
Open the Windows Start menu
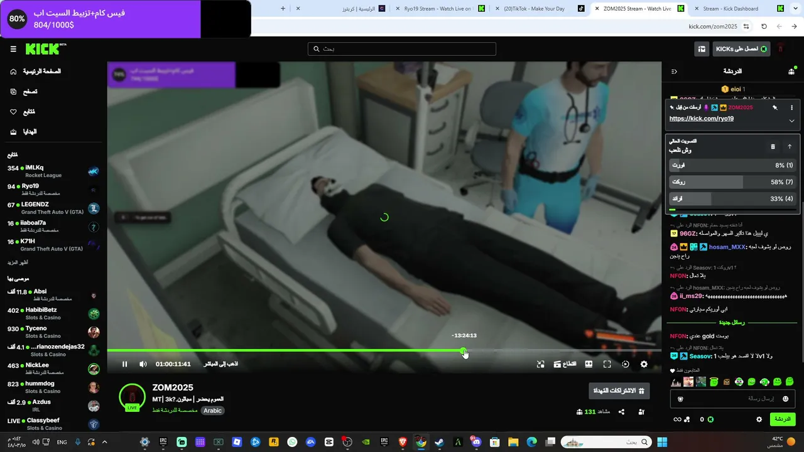click(x=662, y=442)
